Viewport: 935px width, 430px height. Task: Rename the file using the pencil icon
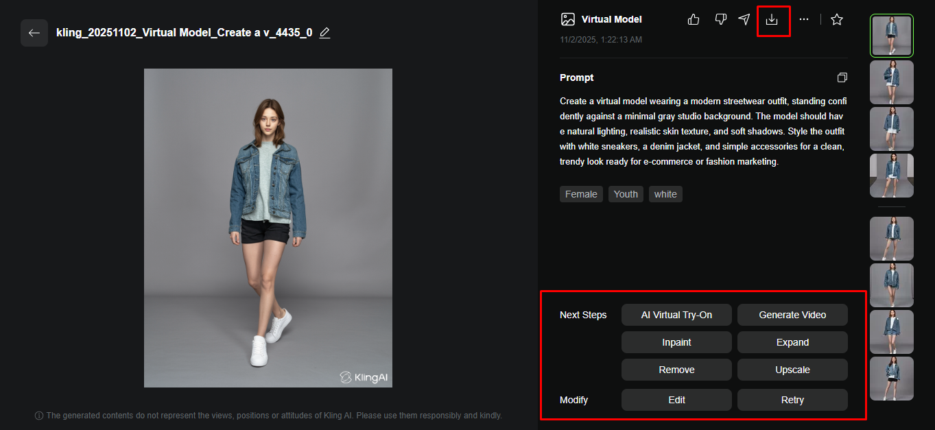point(324,32)
